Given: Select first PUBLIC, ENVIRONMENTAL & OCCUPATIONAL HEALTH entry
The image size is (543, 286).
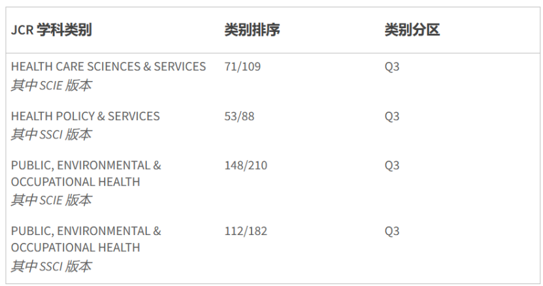Looking at the screenshot, I should (x=86, y=174).
